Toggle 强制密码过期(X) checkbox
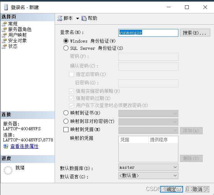The height and width of the screenshot is (195, 214). click(x=72, y=98)
